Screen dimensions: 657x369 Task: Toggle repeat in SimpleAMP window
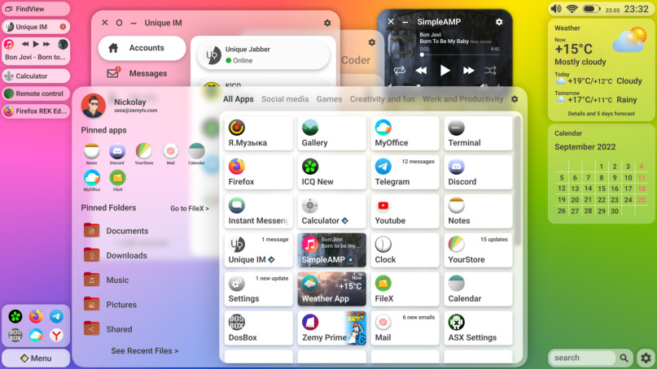coord(399,70)
